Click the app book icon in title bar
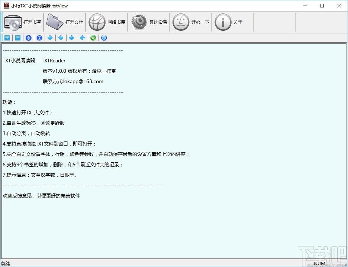 [x=6, y=6]
